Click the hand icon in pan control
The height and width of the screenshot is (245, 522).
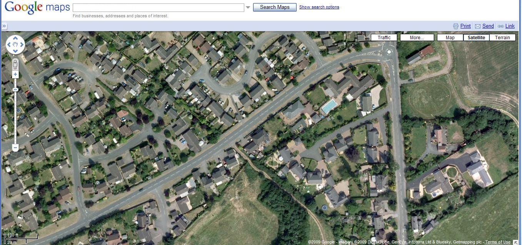15,45
